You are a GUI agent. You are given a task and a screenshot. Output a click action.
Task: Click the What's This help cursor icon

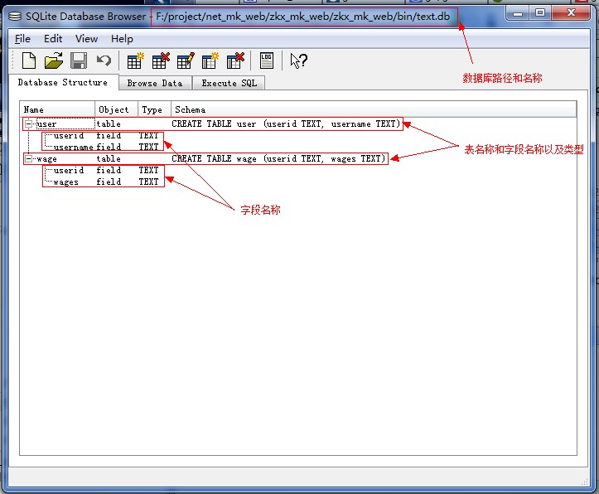pyautogui.click(x=298, y=61)
